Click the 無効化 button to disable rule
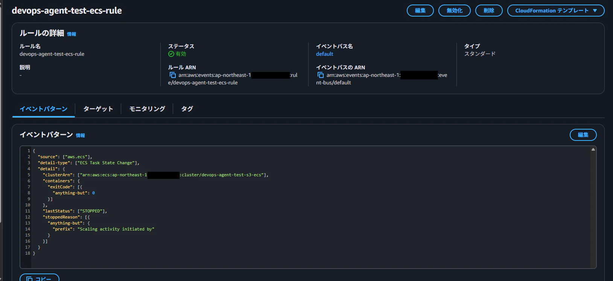 [455, 11]
